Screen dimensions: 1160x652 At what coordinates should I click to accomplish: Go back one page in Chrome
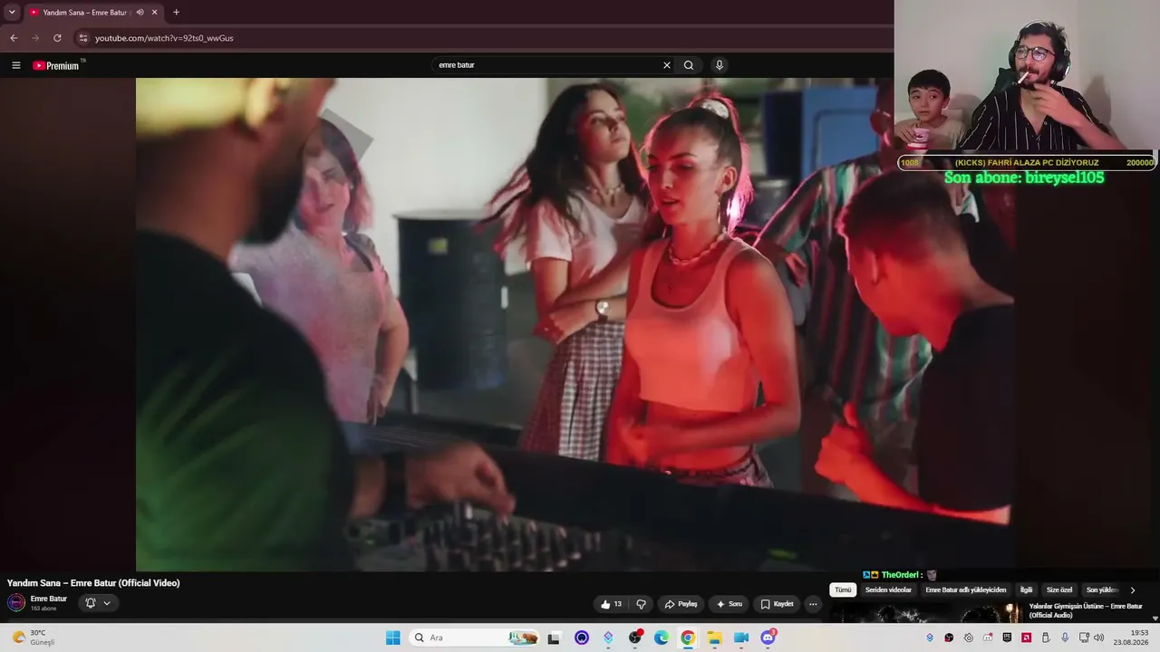[14, 38]
